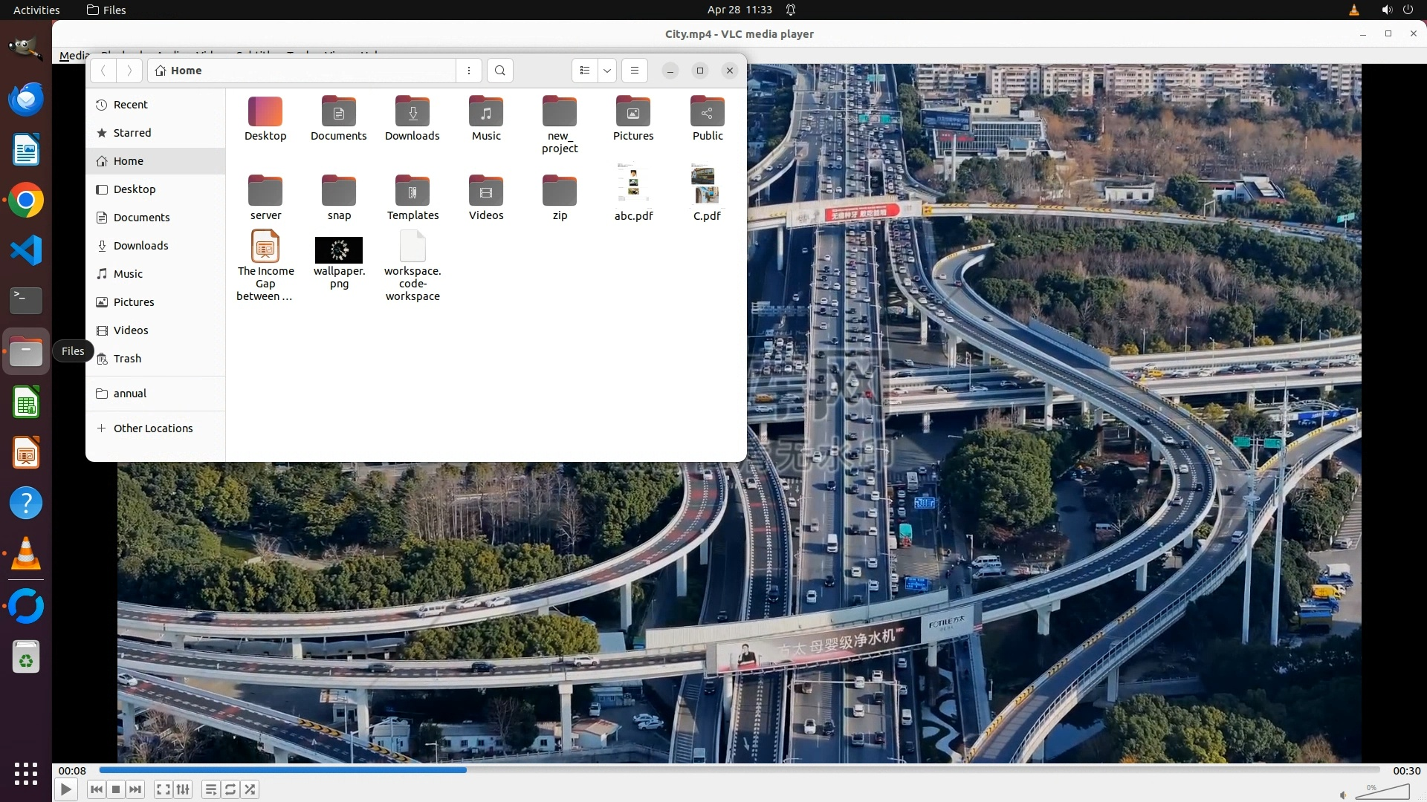Click Other Locations in sidebar

coord(152,428)
